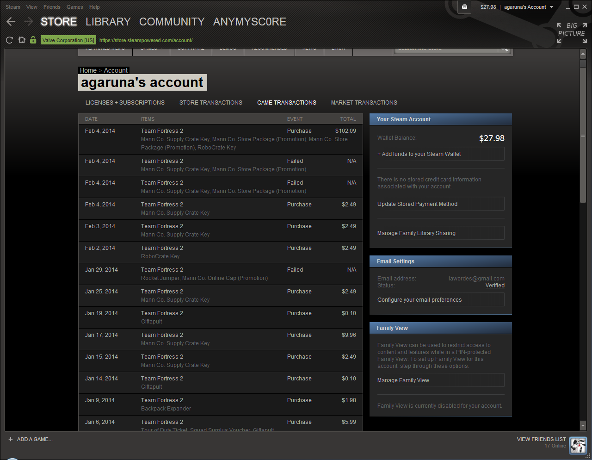Select the Feb 3, 2014 date cell
The height and width of the screenshot is (460, 592).
coord(100,226)
